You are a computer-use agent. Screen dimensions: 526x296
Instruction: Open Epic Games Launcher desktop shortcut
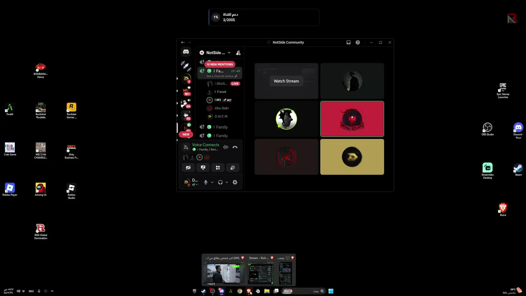503,91
